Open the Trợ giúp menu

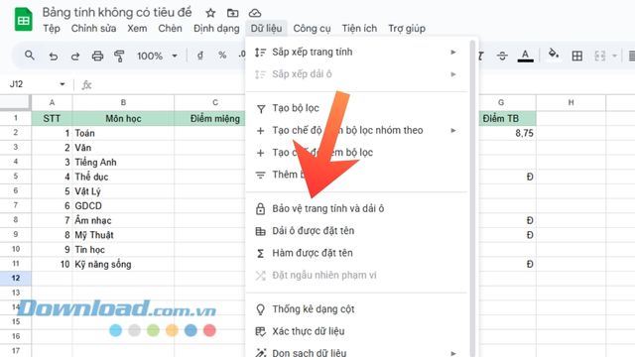click(x=407, y=29)
